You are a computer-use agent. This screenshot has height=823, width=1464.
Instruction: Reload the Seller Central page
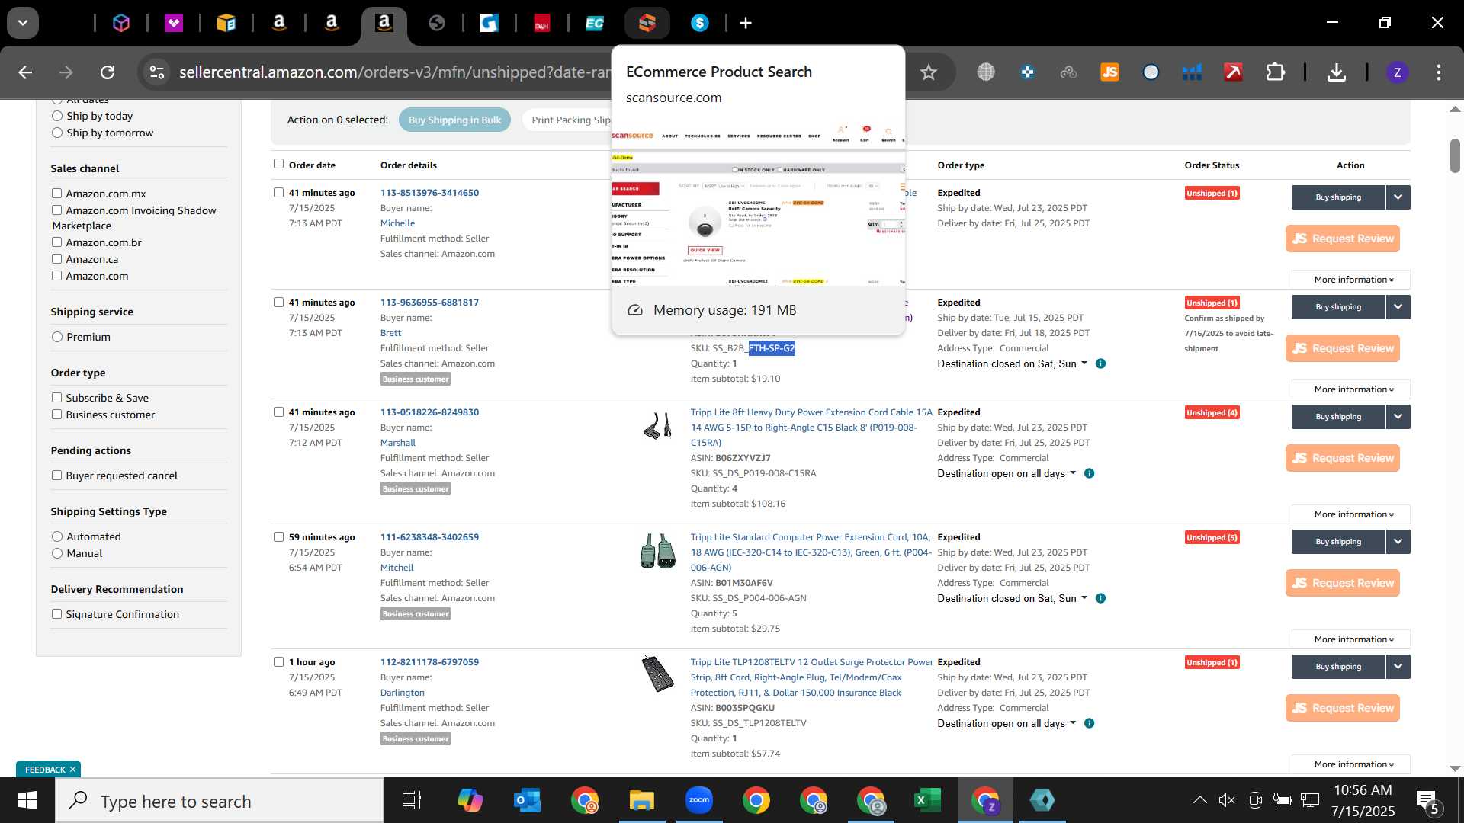coord(108,72)
